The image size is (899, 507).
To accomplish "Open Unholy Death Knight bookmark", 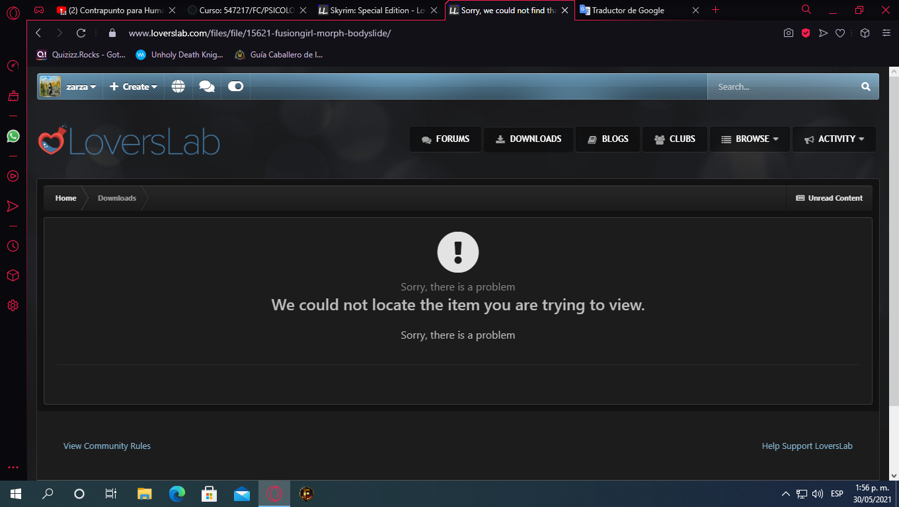I will coord(179,55).
